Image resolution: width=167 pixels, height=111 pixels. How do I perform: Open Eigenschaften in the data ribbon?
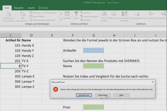click(x=37, y=16)
